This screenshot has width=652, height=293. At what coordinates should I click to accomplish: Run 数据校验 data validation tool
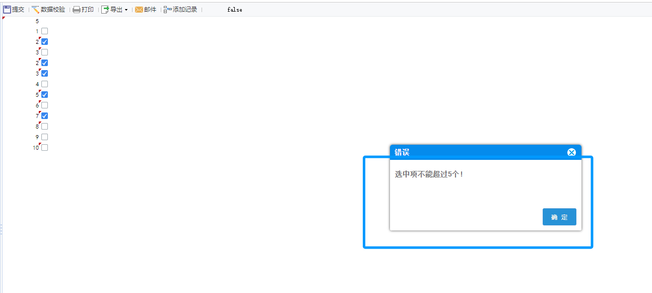coord(48,10)
